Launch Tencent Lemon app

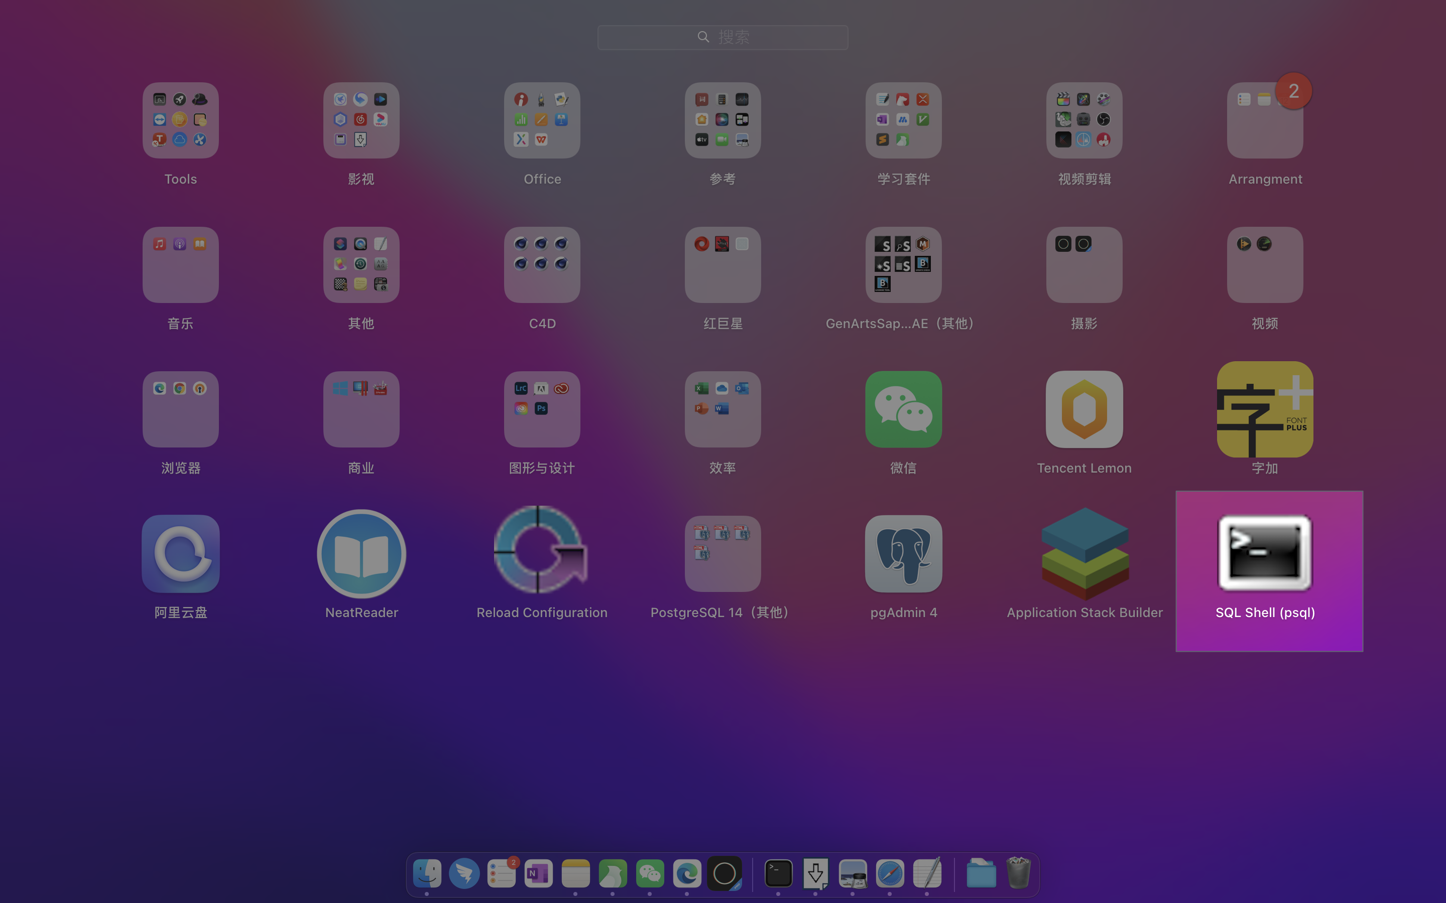[x=1084, y=409]
